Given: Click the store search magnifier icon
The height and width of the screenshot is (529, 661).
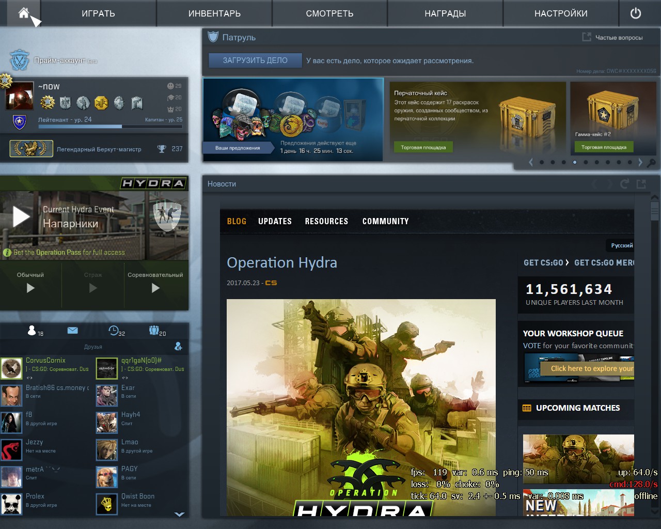Looking at the screenshot, I should tap(652, 163).
